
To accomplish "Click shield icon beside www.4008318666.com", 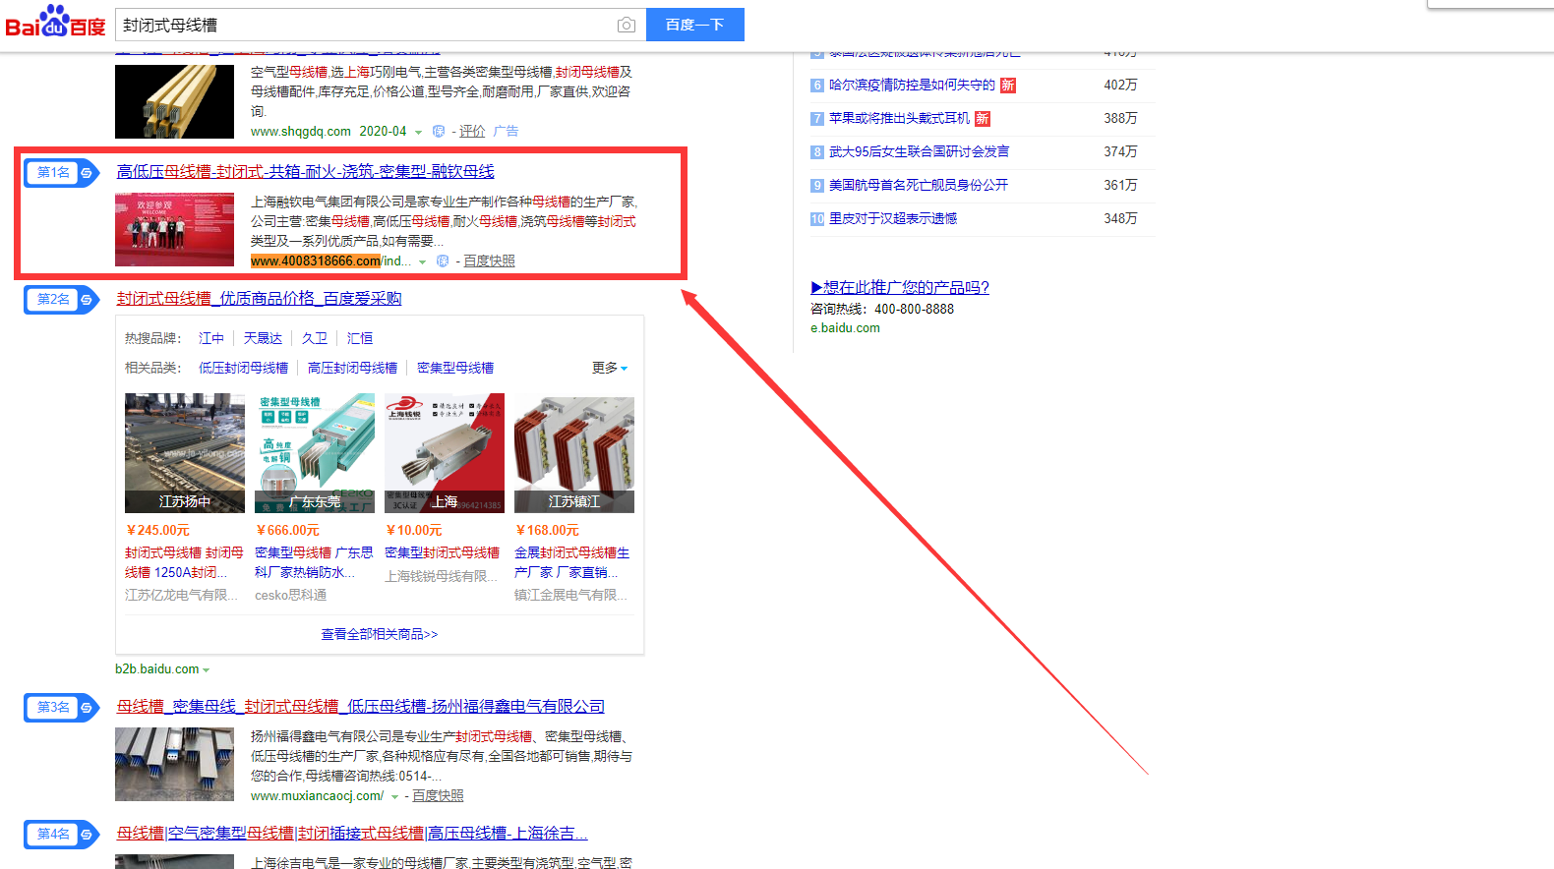I will point(443,261).
